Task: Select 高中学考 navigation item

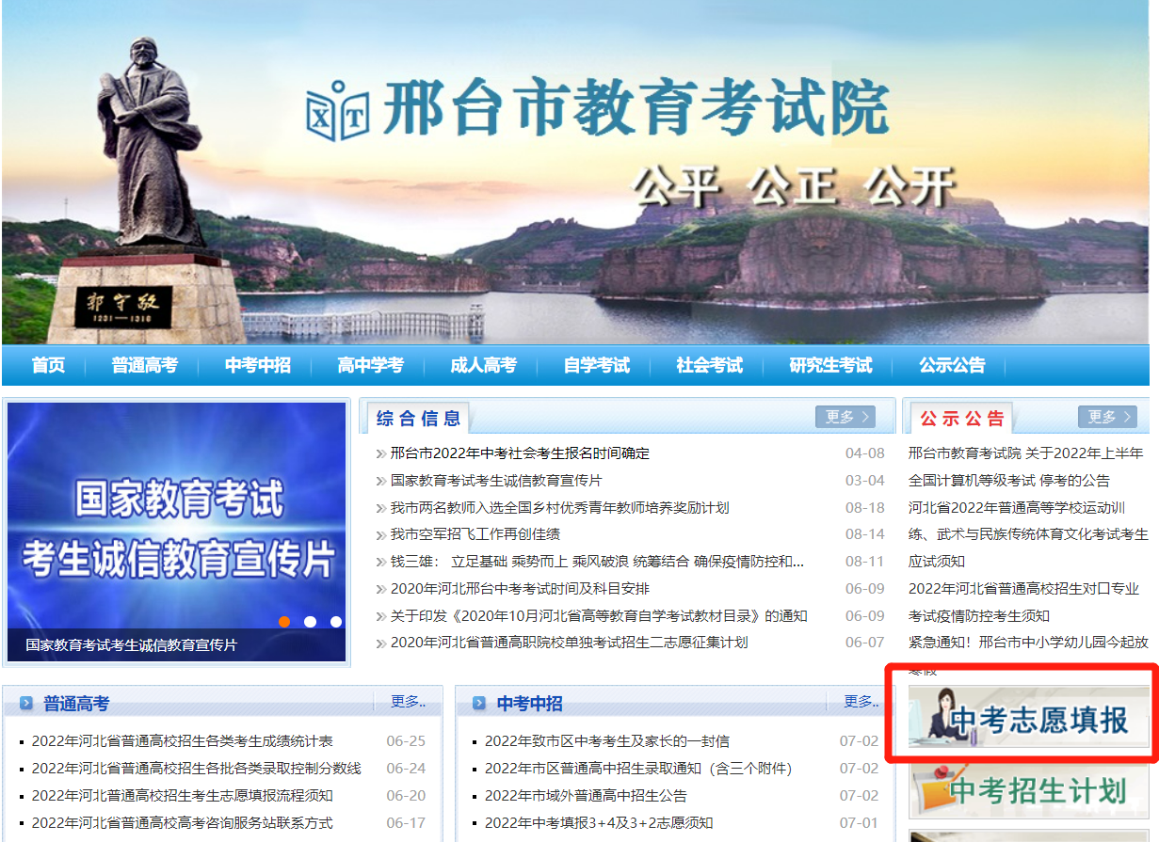Action: (x=370, y=365)
